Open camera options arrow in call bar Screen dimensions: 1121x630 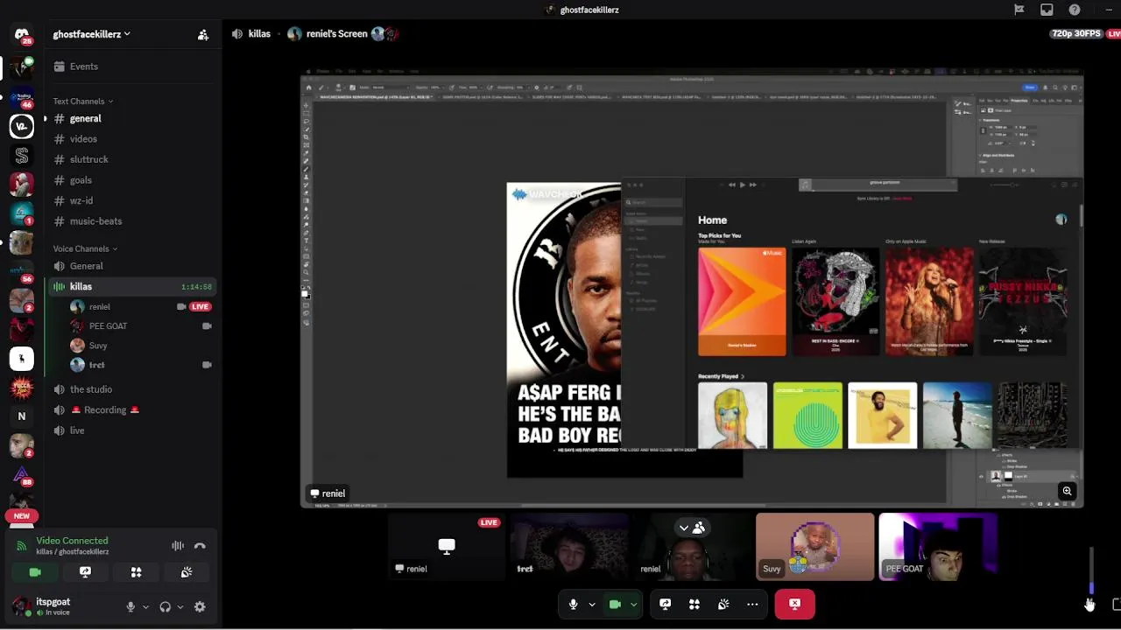(x=633, y=604)
